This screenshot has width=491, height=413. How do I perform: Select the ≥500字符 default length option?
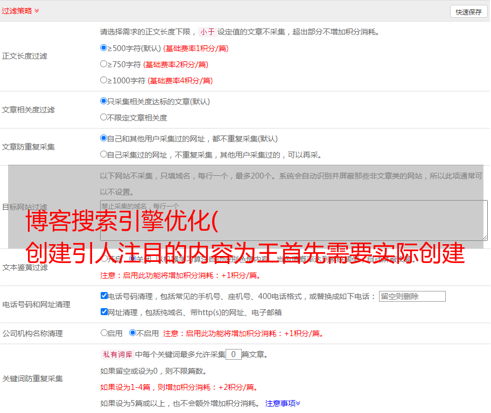coord(104,48)
